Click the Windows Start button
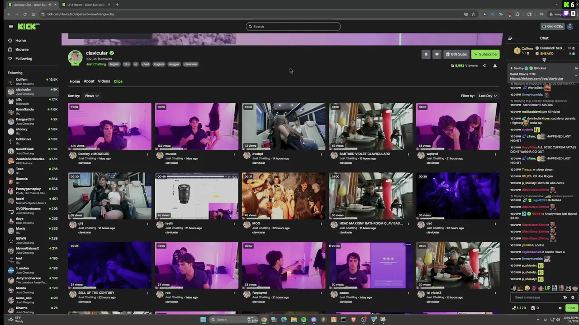 pos(203,320)
